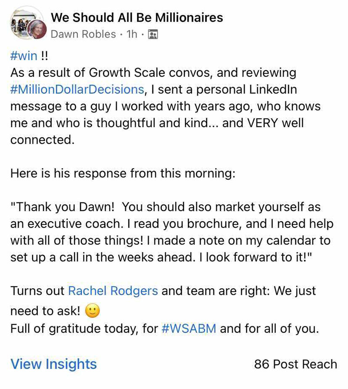Click the smiley face emoji
Image resolution: width=348 pixels, height=389 pixels.
pyautogui.click(x=93, y=311)
